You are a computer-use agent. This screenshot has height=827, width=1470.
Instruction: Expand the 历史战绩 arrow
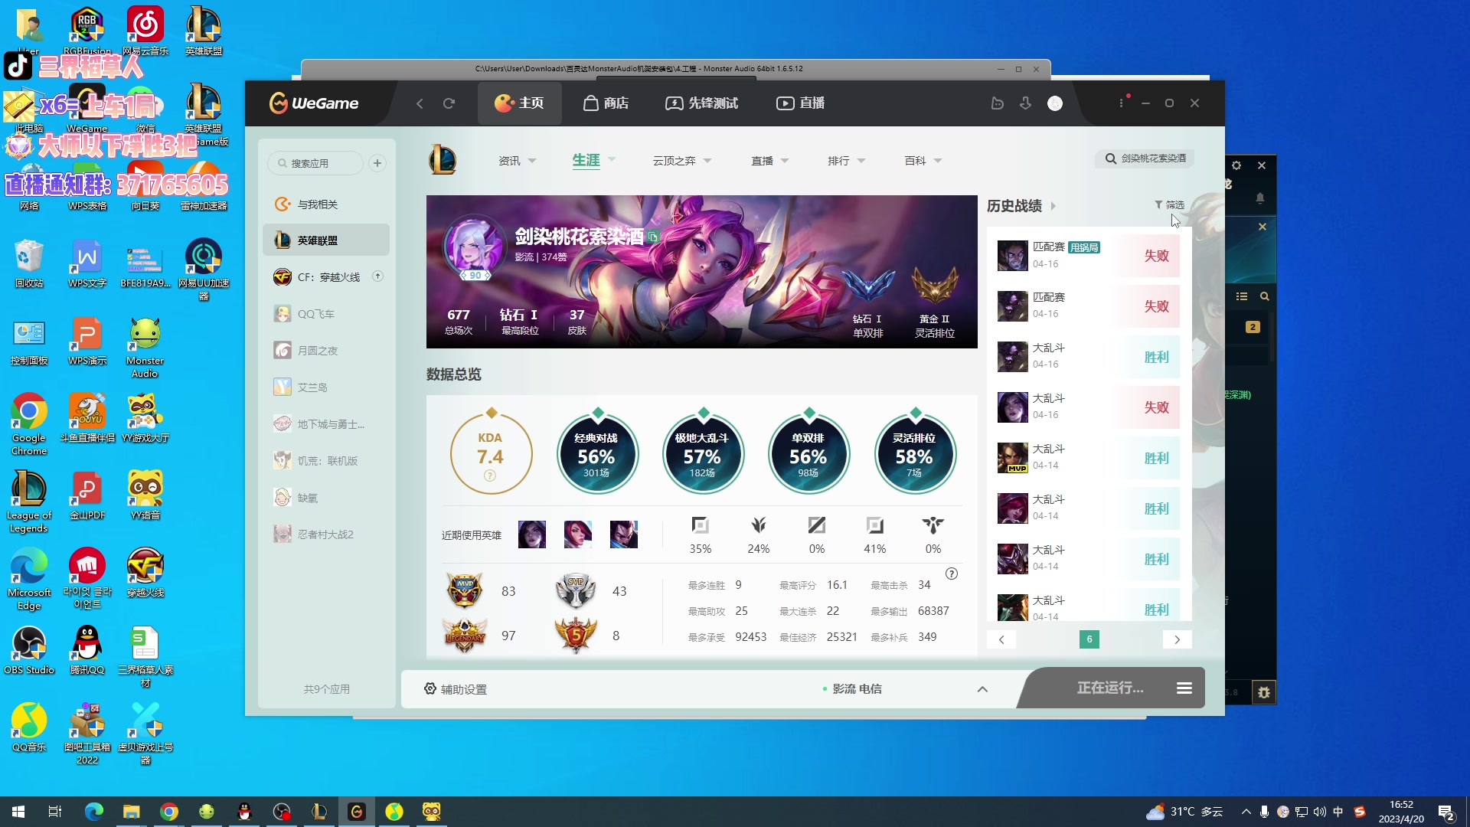pyautogui.click(x=1053, y=206)
